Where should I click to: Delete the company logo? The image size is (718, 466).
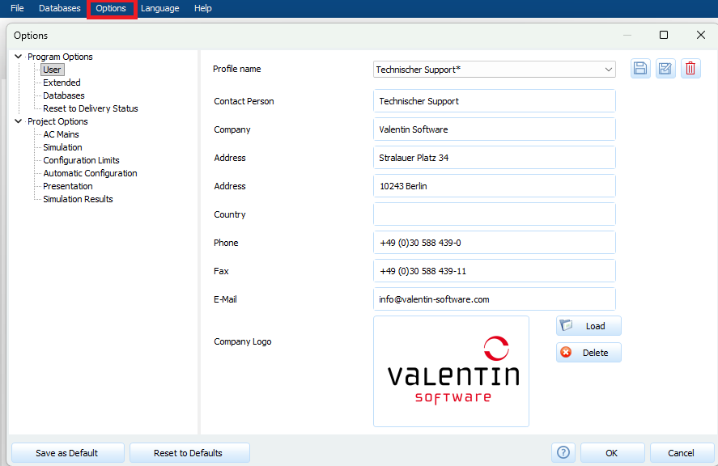coord(588,353)
